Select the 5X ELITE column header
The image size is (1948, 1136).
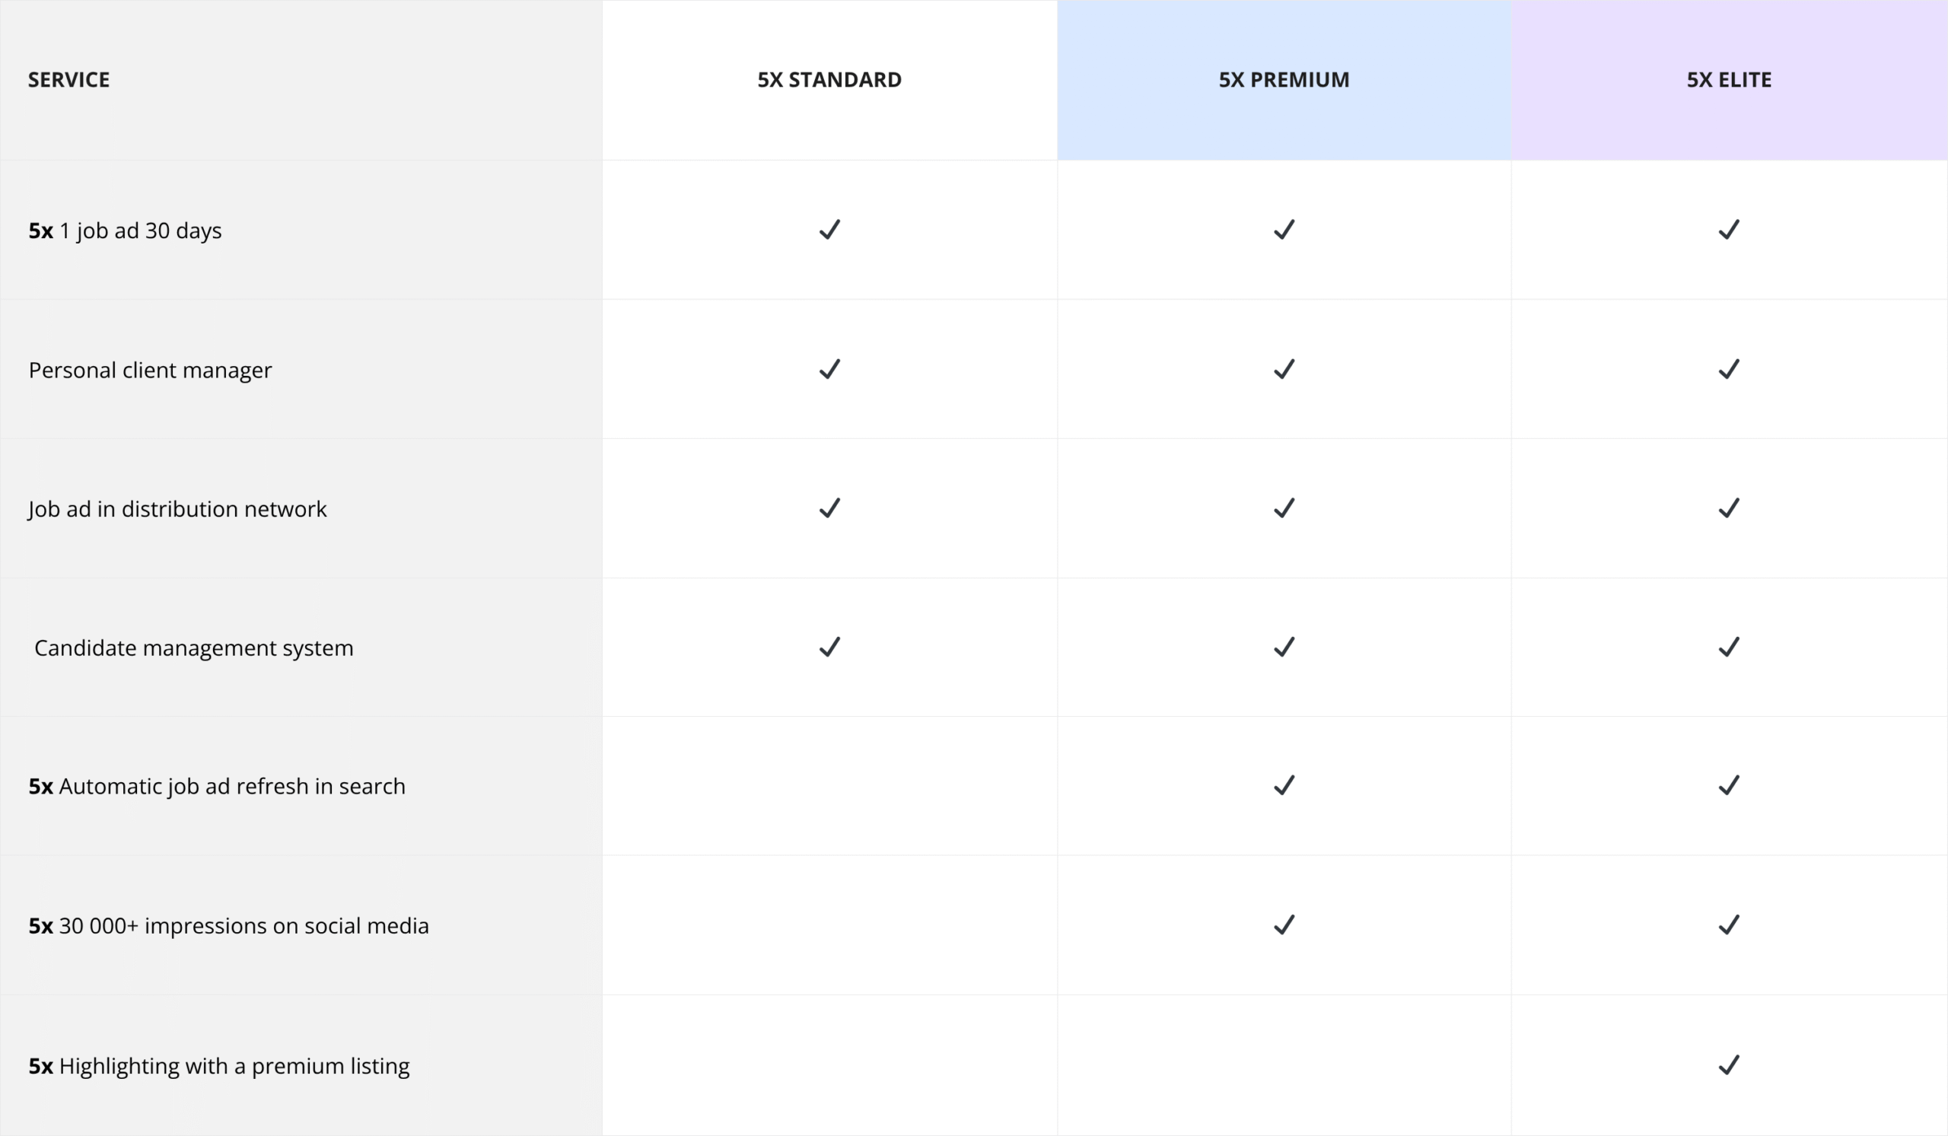click(1730, 80)
